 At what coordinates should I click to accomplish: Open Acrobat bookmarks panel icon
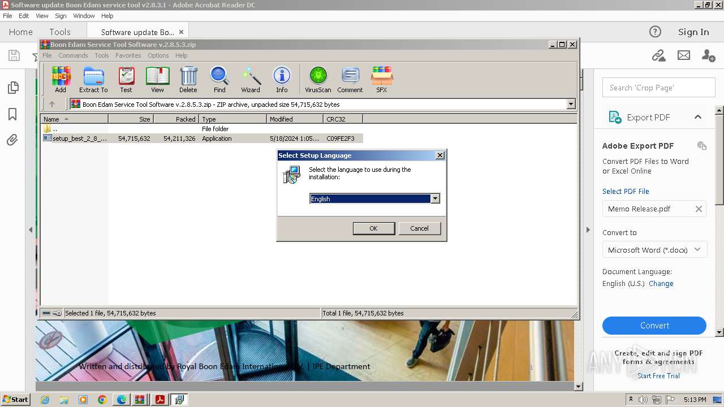click(x=12, y=114)
